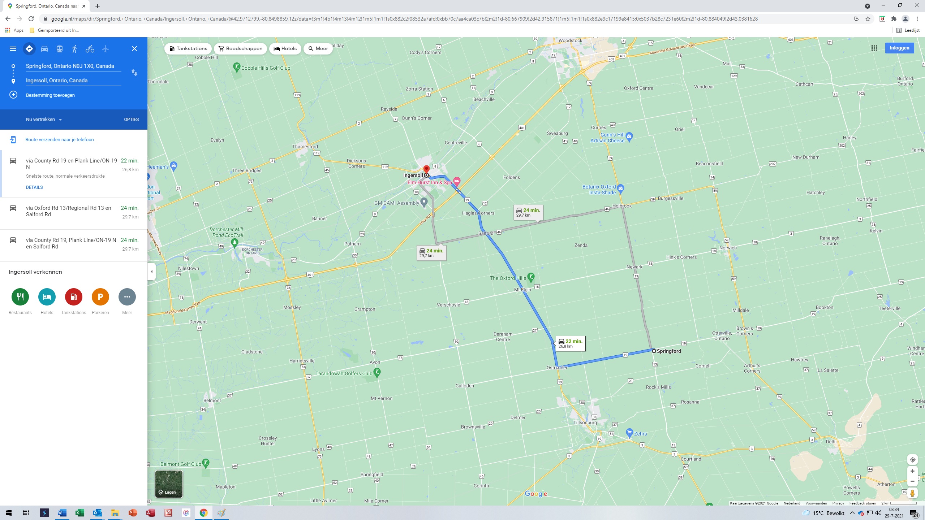The height and width of the screenshot is (520, 925).
Task: Click Gunn's Hill Artisan Cheese marker
Action: 629,136
